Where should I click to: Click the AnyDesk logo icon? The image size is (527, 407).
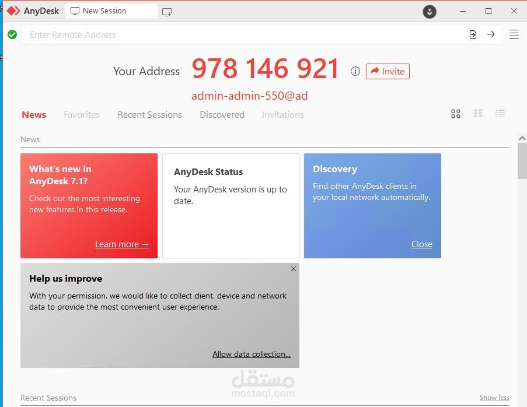click(13, 10)
